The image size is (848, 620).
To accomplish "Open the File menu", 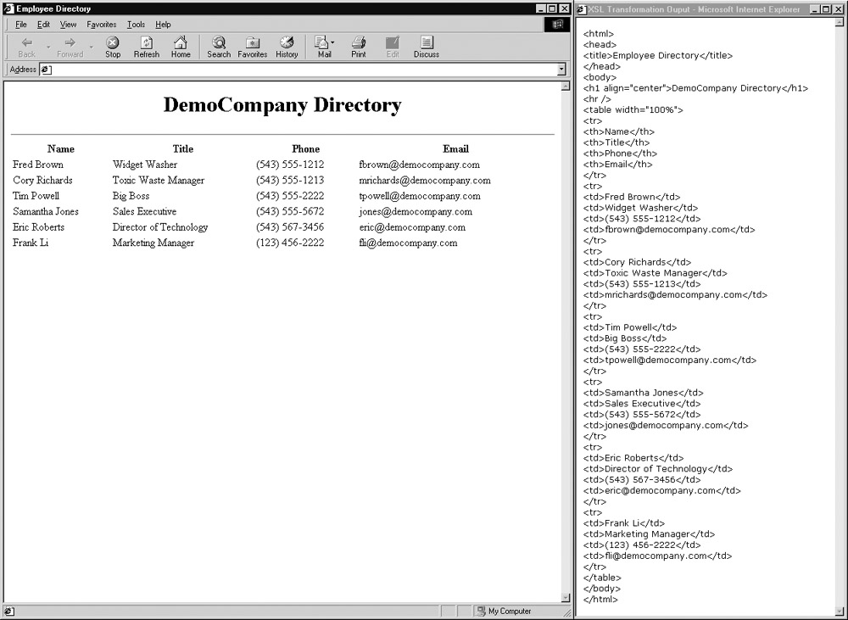I will point(21,25).
